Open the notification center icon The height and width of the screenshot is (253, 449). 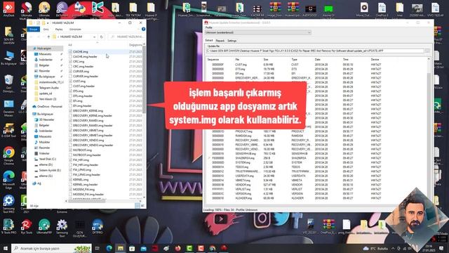click(x=441, y=248)
